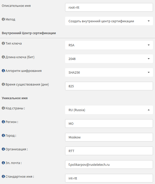Click info icon next to Метод
The width and height of the screenshot is (155, 184).
click(3, 19)
